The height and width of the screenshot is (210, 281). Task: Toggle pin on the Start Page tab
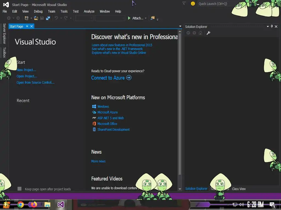27,26
